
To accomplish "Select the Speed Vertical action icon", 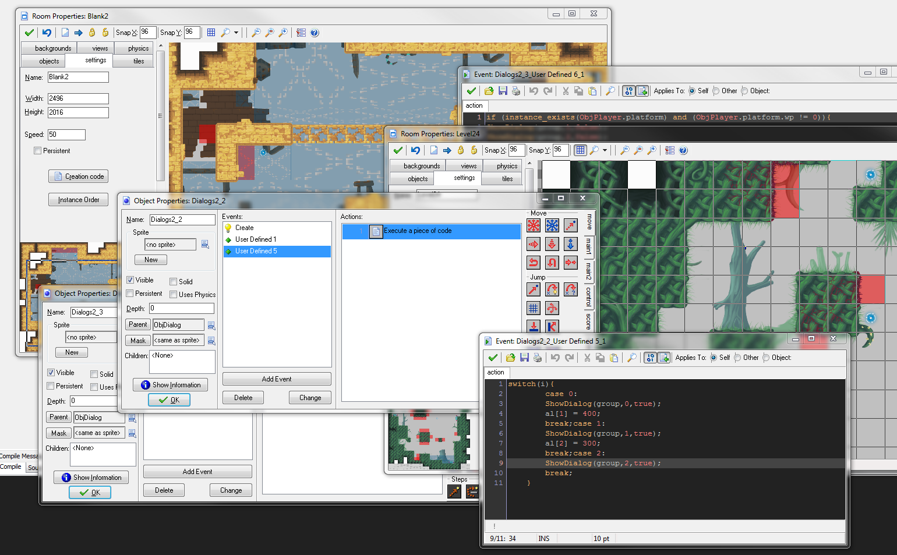I will pos(552,244).
